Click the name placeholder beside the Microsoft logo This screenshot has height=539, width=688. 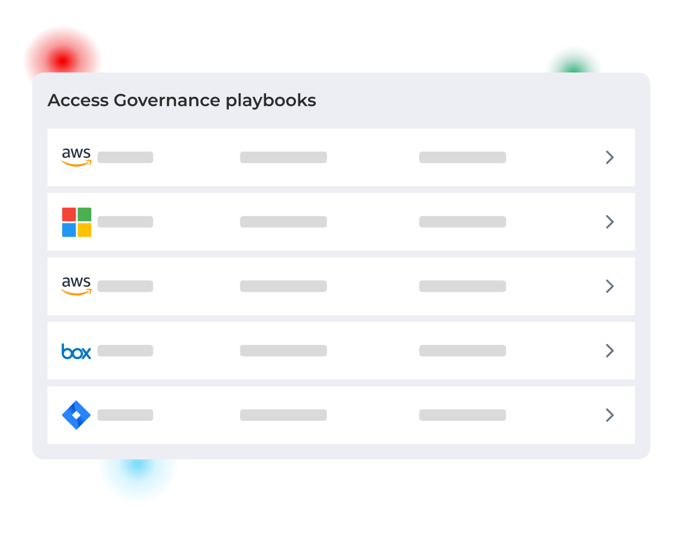coord(125,222)
